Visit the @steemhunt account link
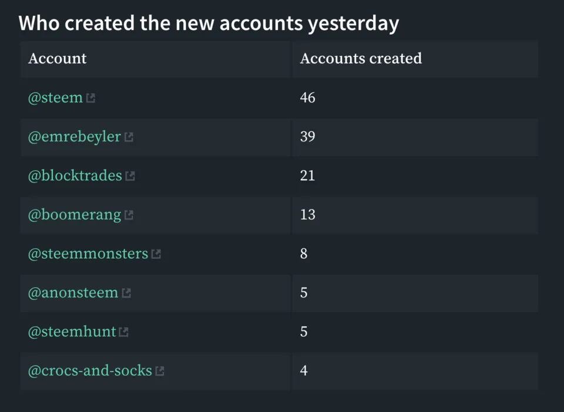Screen dimensions: 564x412 [72, 332]
